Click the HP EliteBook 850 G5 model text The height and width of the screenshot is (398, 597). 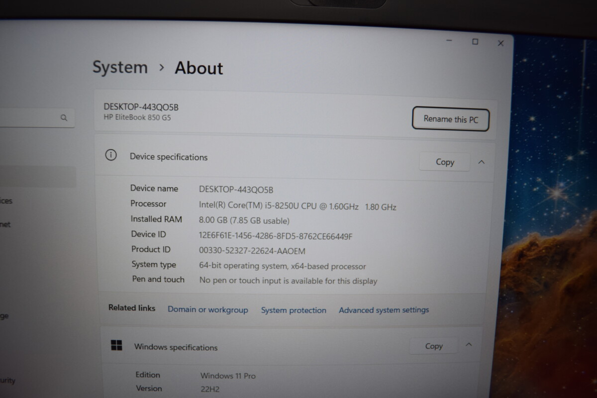(137, 118)
